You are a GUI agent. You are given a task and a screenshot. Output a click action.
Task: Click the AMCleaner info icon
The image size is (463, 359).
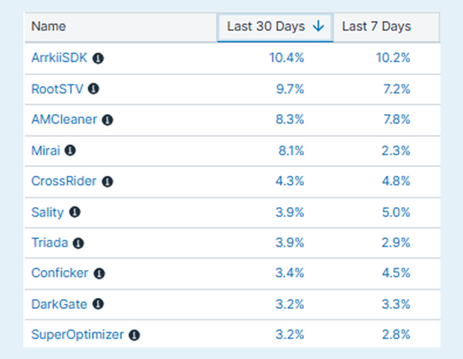pos(107,120)
